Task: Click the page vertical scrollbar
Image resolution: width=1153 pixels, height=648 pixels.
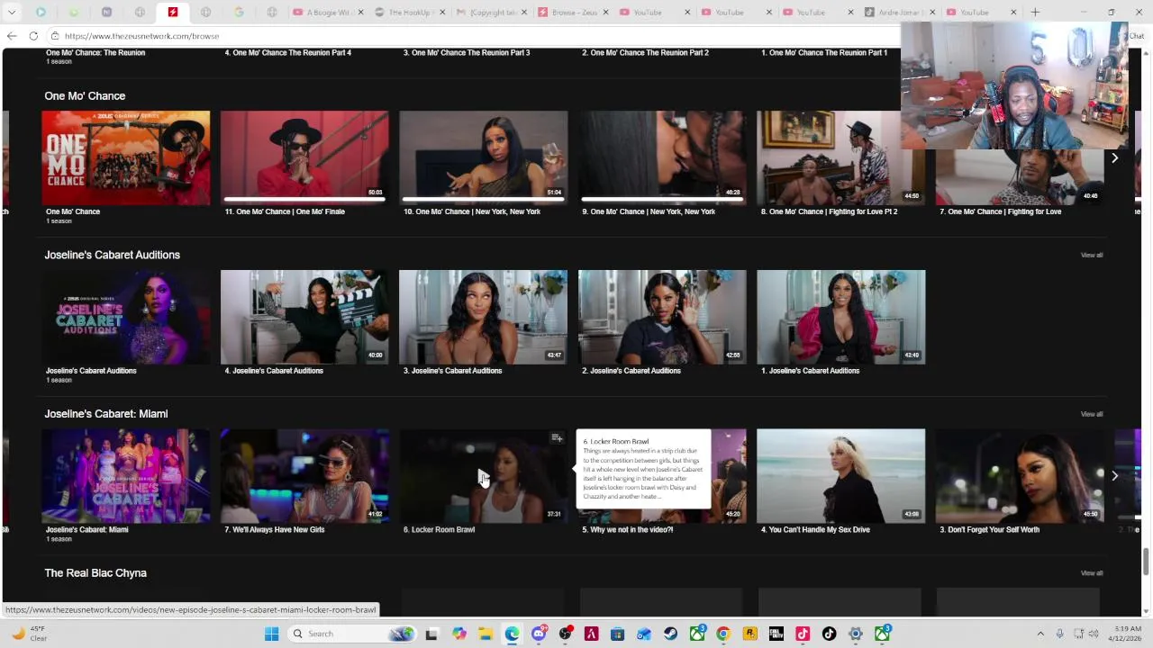Action: [1146, 561]
